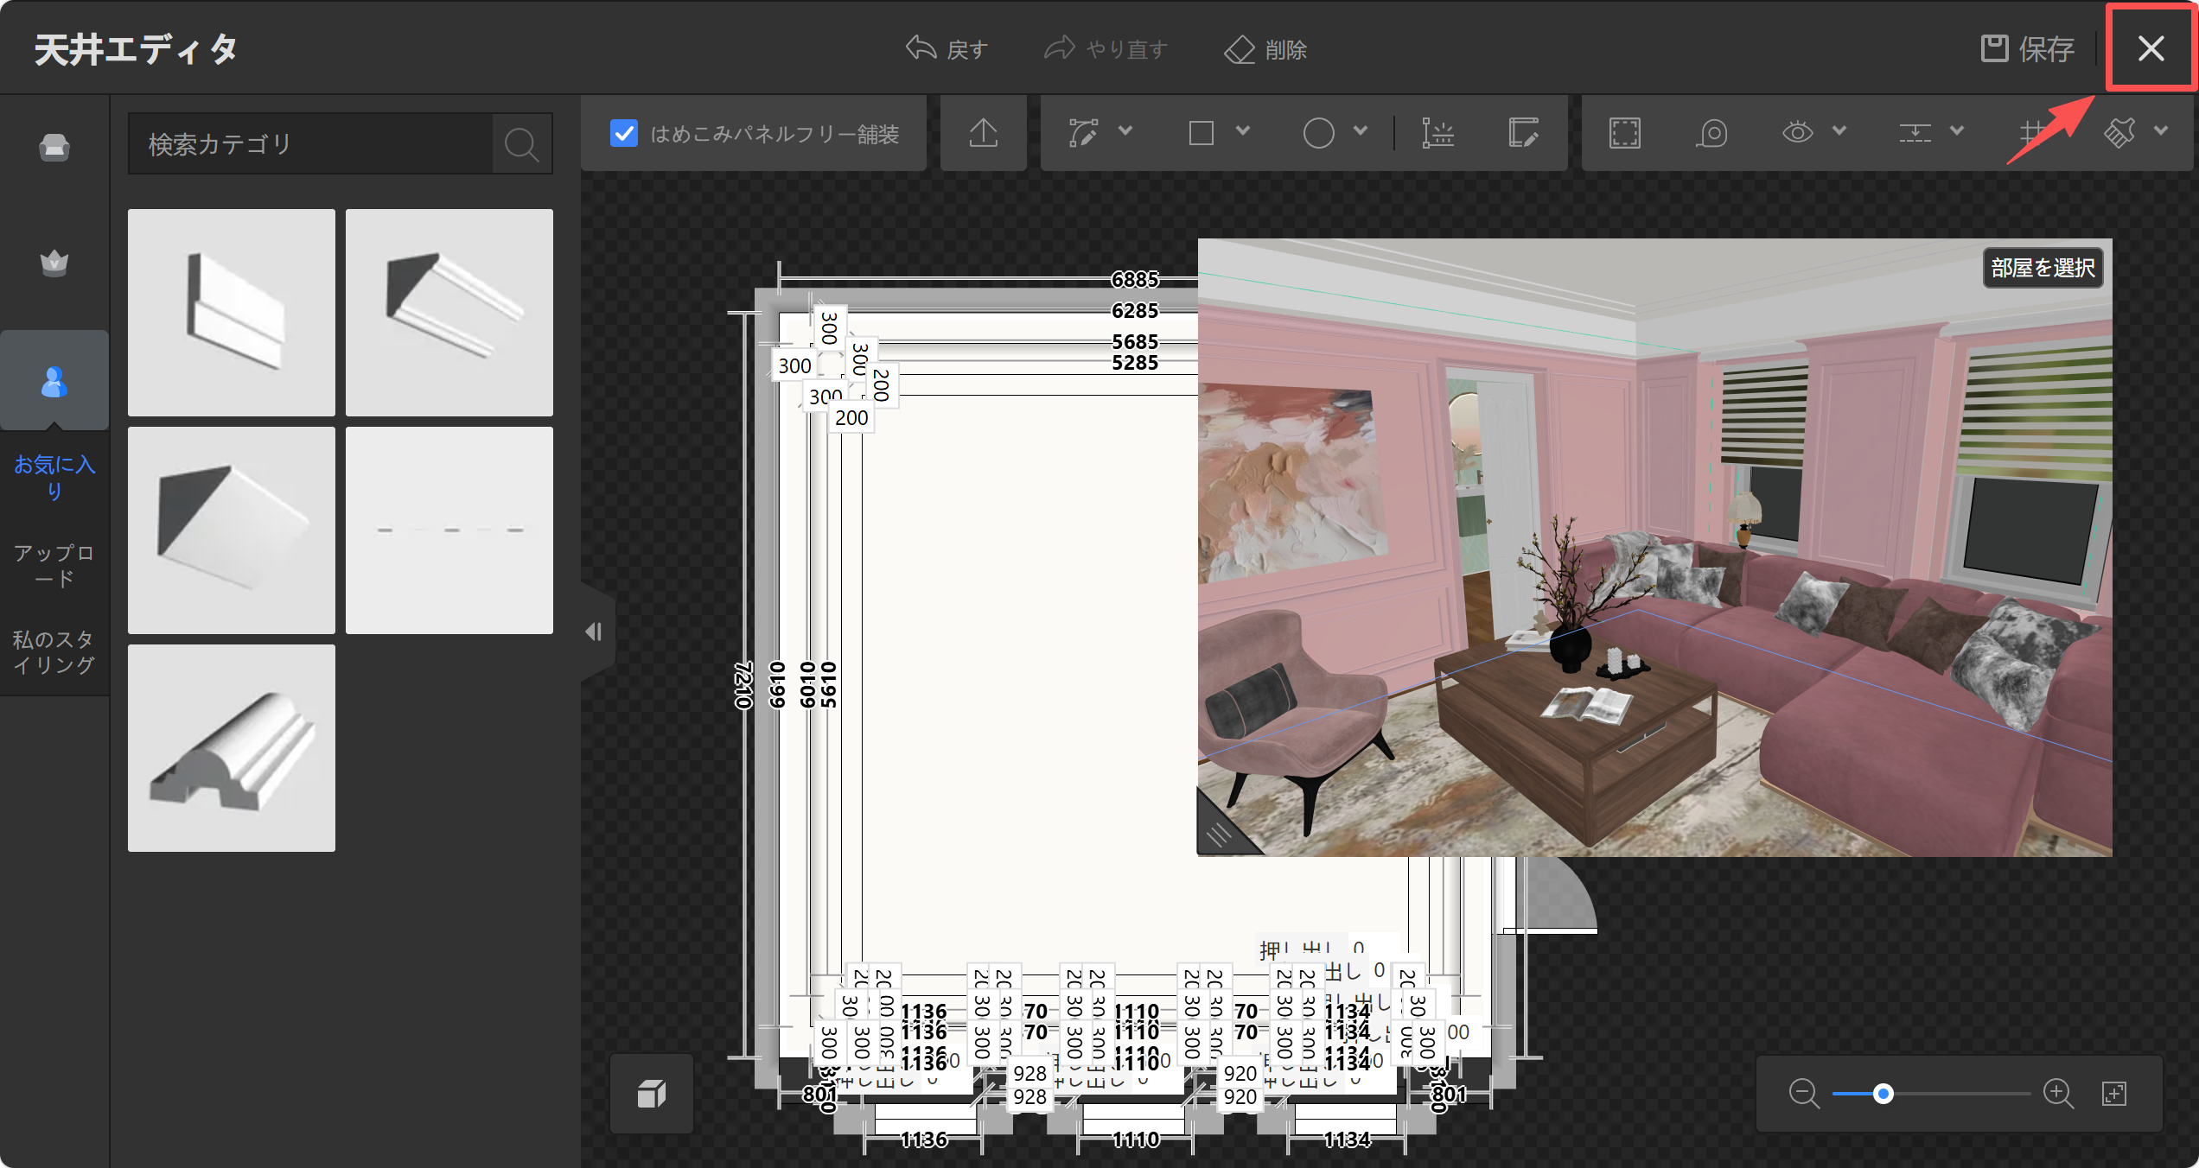Select the curved cornice molding thumbnail
Screen dimensions: 2199x1168
pyautogui.click(x=232, y=748)
